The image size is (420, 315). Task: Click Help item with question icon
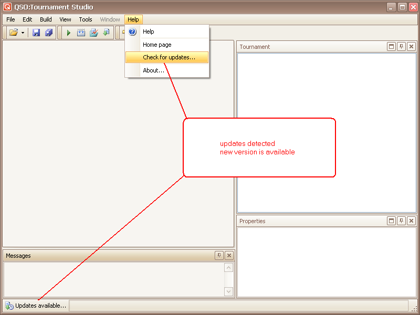(148, 31)
